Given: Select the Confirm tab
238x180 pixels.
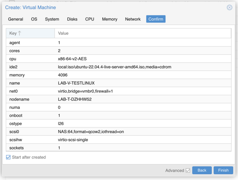Looking at the screenshot, I should [x=156, y=19].
